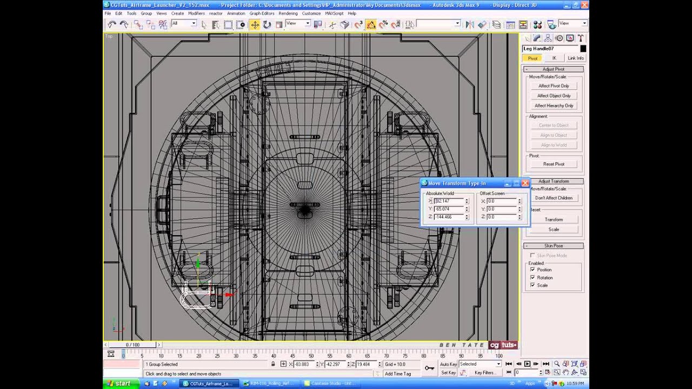
Task: Activate the Select and Scale tool
Action: click(x=279, y=24)
